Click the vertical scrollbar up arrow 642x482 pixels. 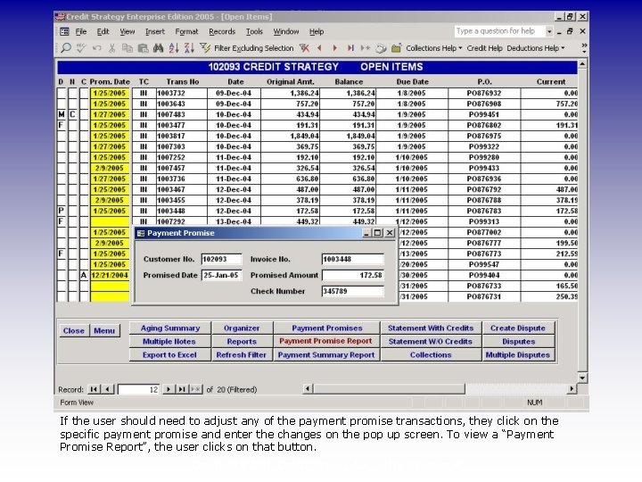point(582,64)
